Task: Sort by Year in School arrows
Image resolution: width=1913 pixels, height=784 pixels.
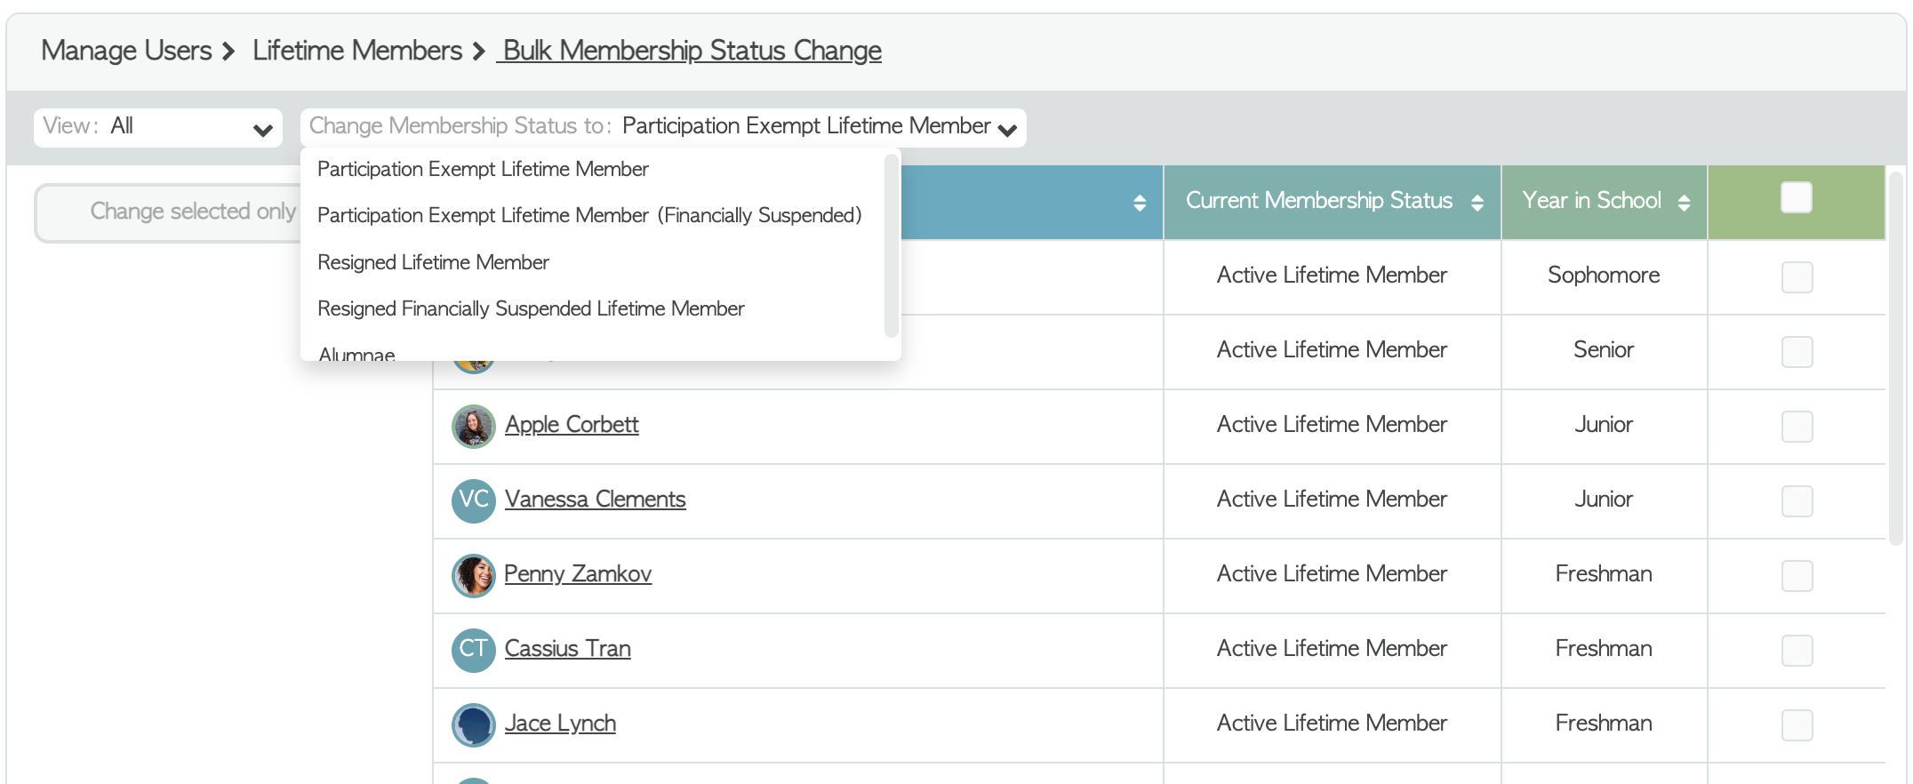Action: coord(1684,203)
